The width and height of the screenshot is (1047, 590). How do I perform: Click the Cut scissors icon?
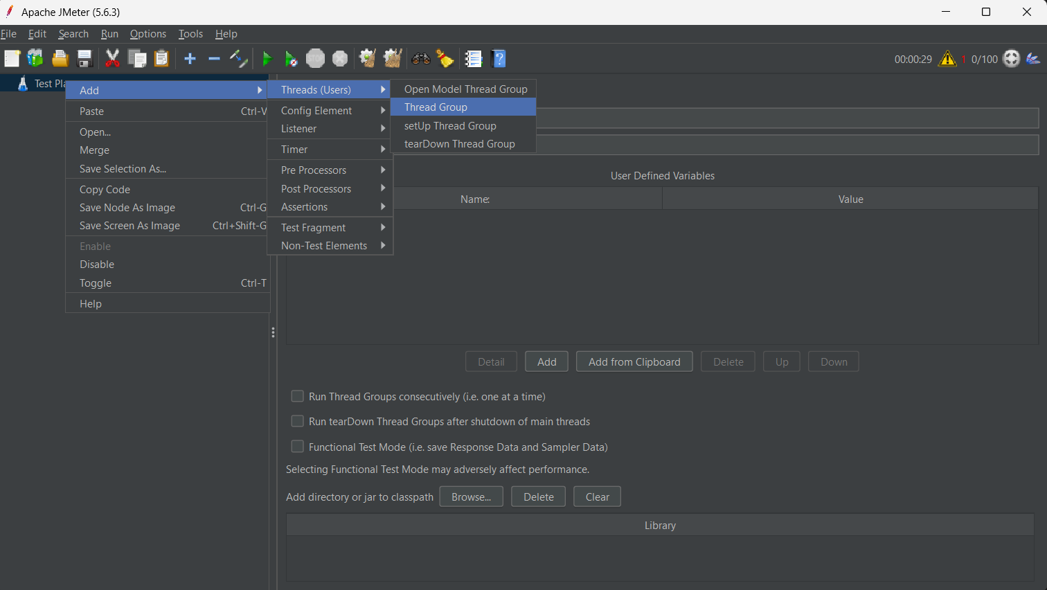point(112,59)
